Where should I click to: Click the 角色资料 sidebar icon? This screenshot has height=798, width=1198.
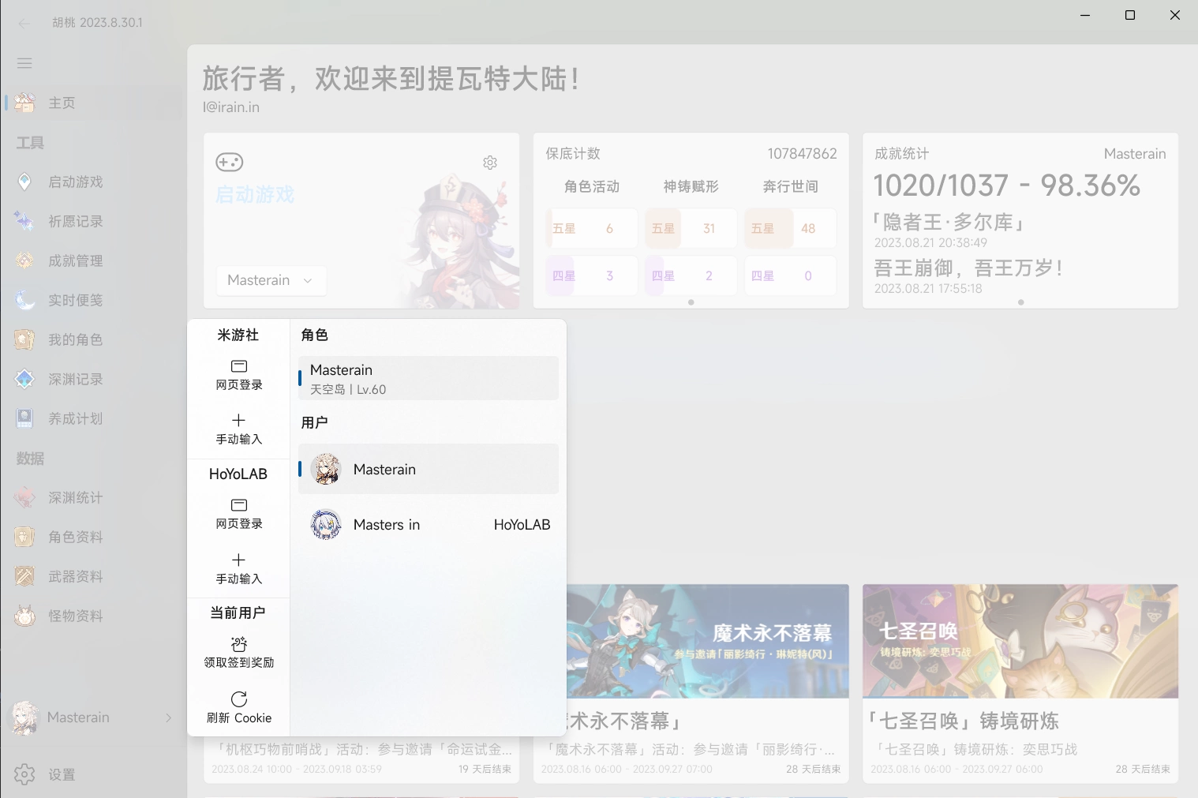click(x=24, y=537)
